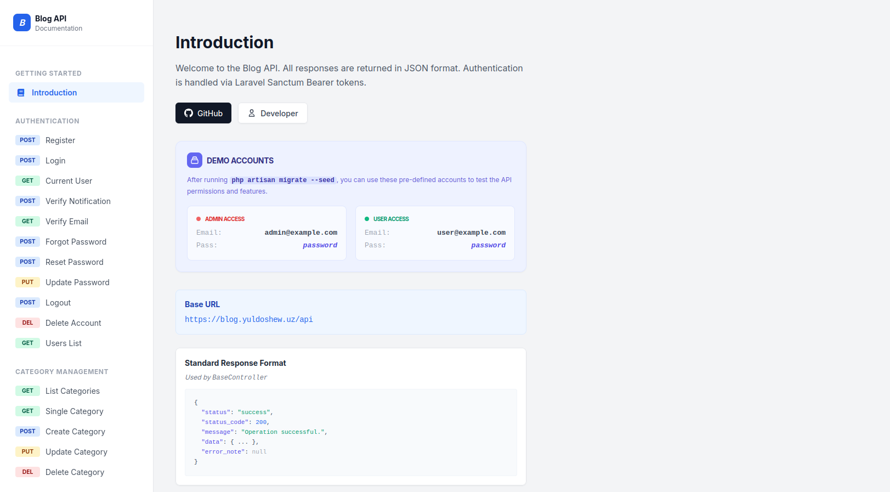The height and width of the screenshot is (492, 890).
Task: Select the admin@example.com email text
Action: click(x=301, y=233)
